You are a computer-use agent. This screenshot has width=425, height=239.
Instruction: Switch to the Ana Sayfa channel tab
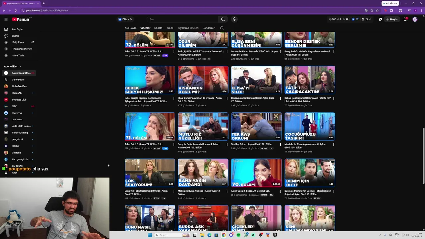click(130, 28)
